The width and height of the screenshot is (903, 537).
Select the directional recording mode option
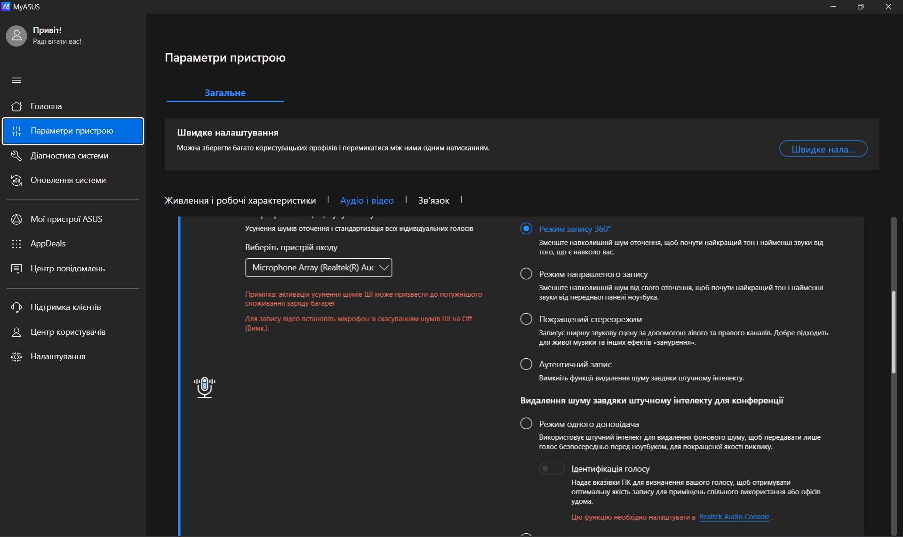click(526, 274)
